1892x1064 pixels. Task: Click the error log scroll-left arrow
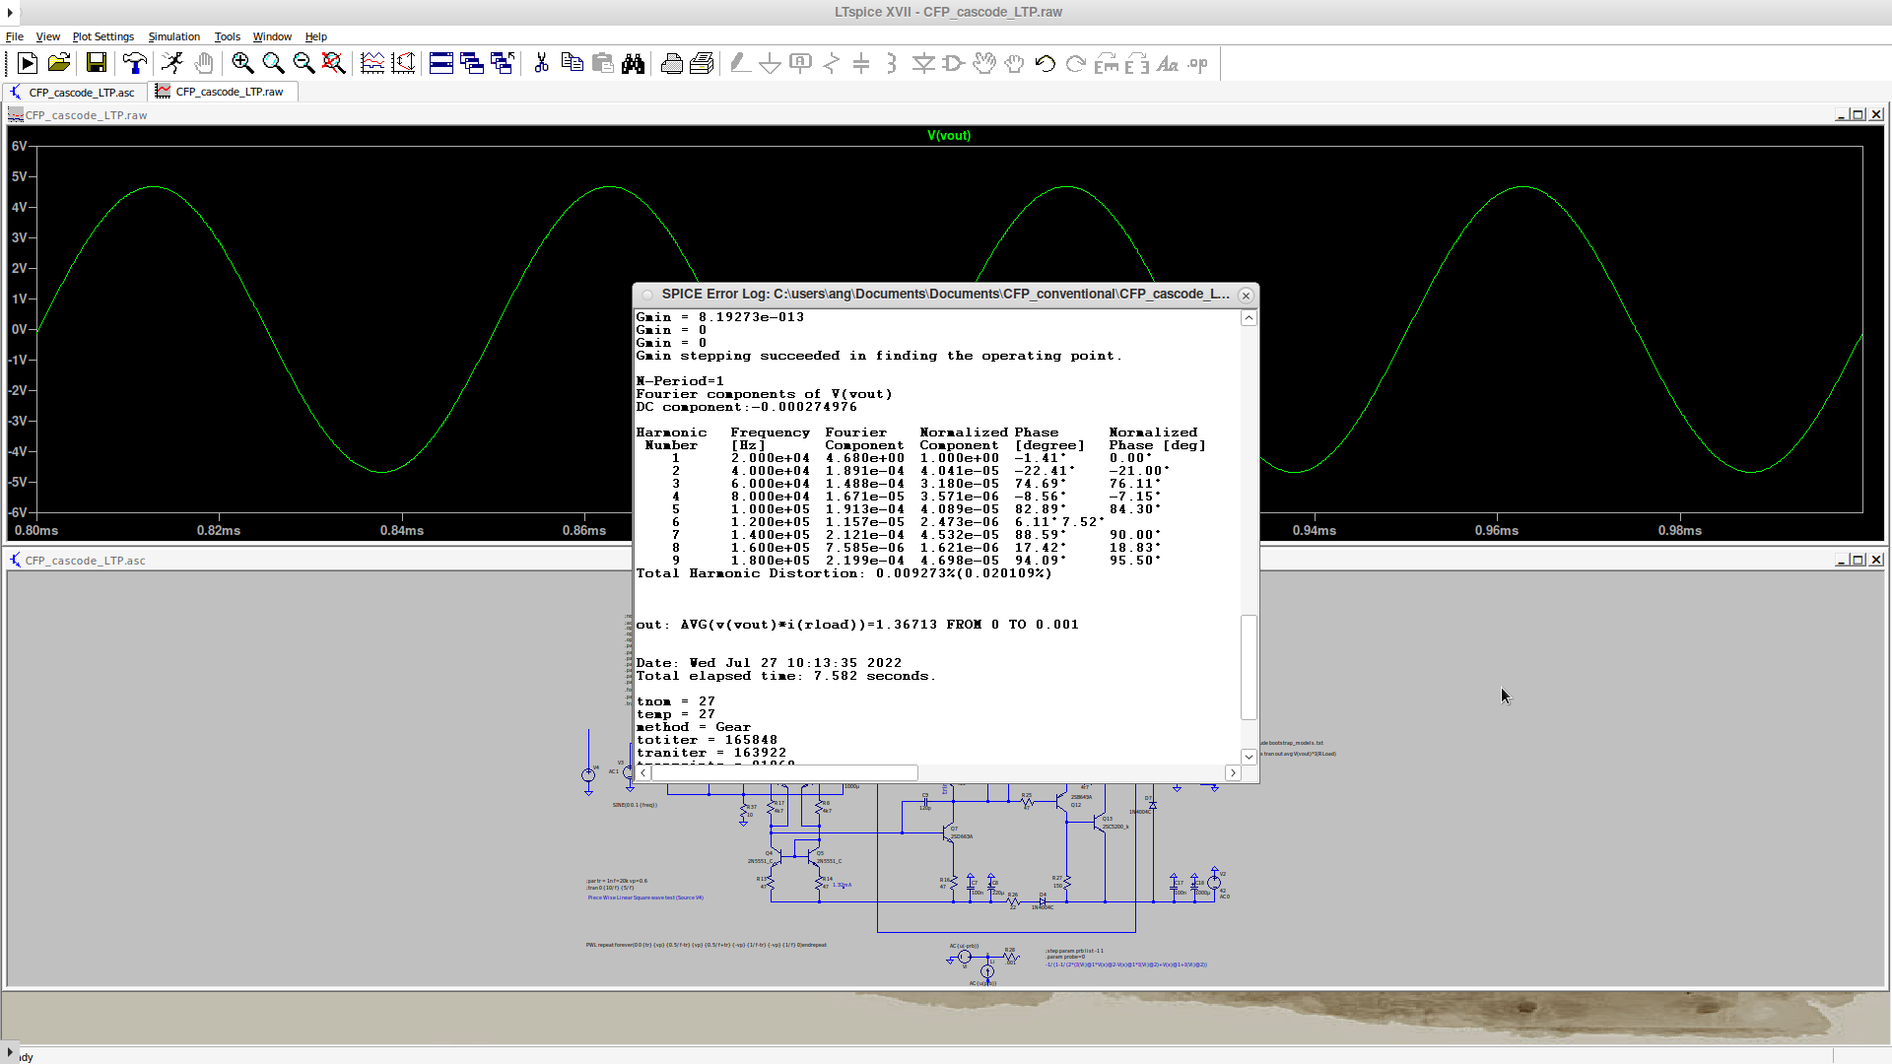coord(643,773)
